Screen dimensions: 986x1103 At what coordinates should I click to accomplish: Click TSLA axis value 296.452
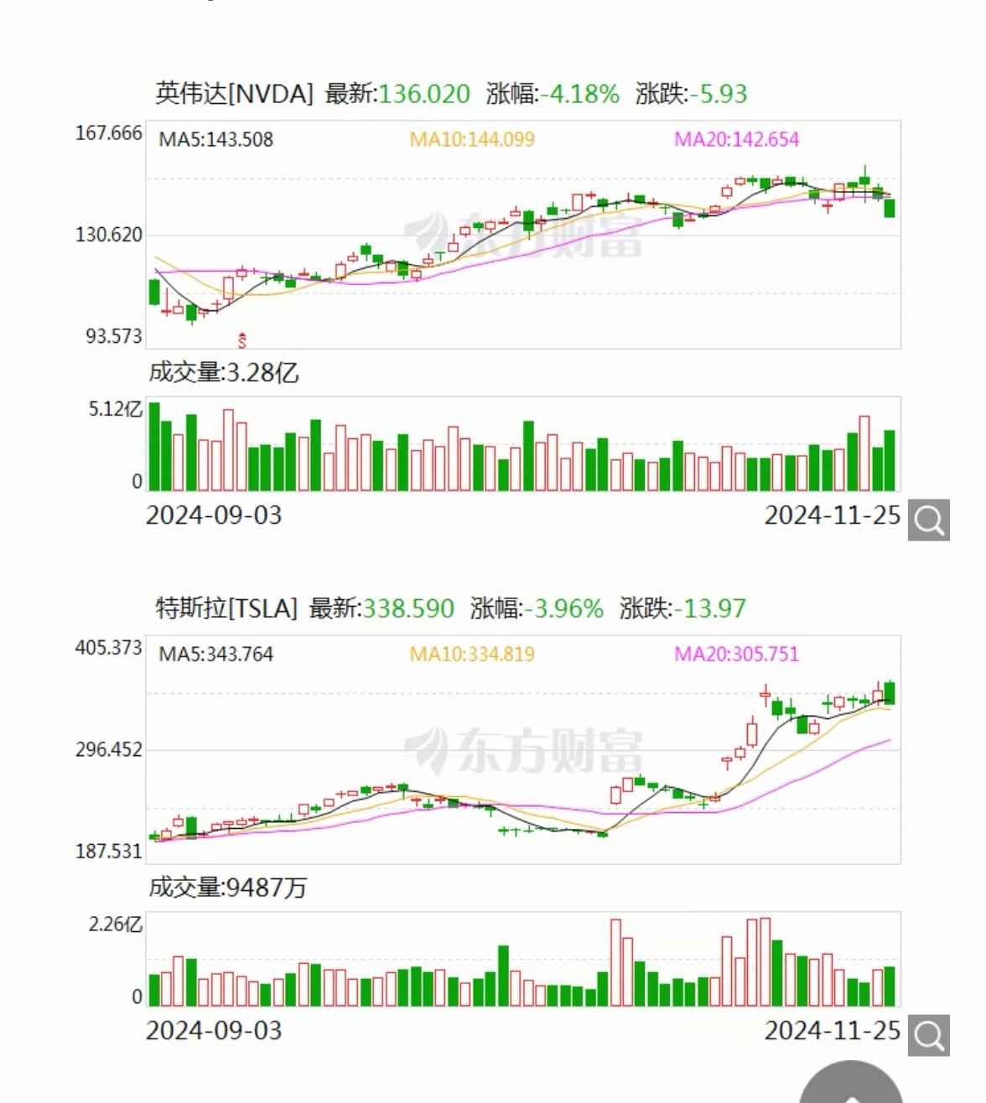coord(109,749)
